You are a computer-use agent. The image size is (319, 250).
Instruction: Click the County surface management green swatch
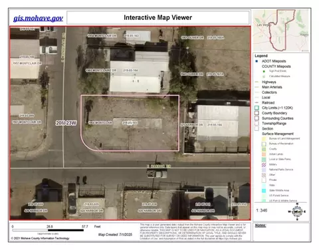pyautogui.click(x=264, y=149)
